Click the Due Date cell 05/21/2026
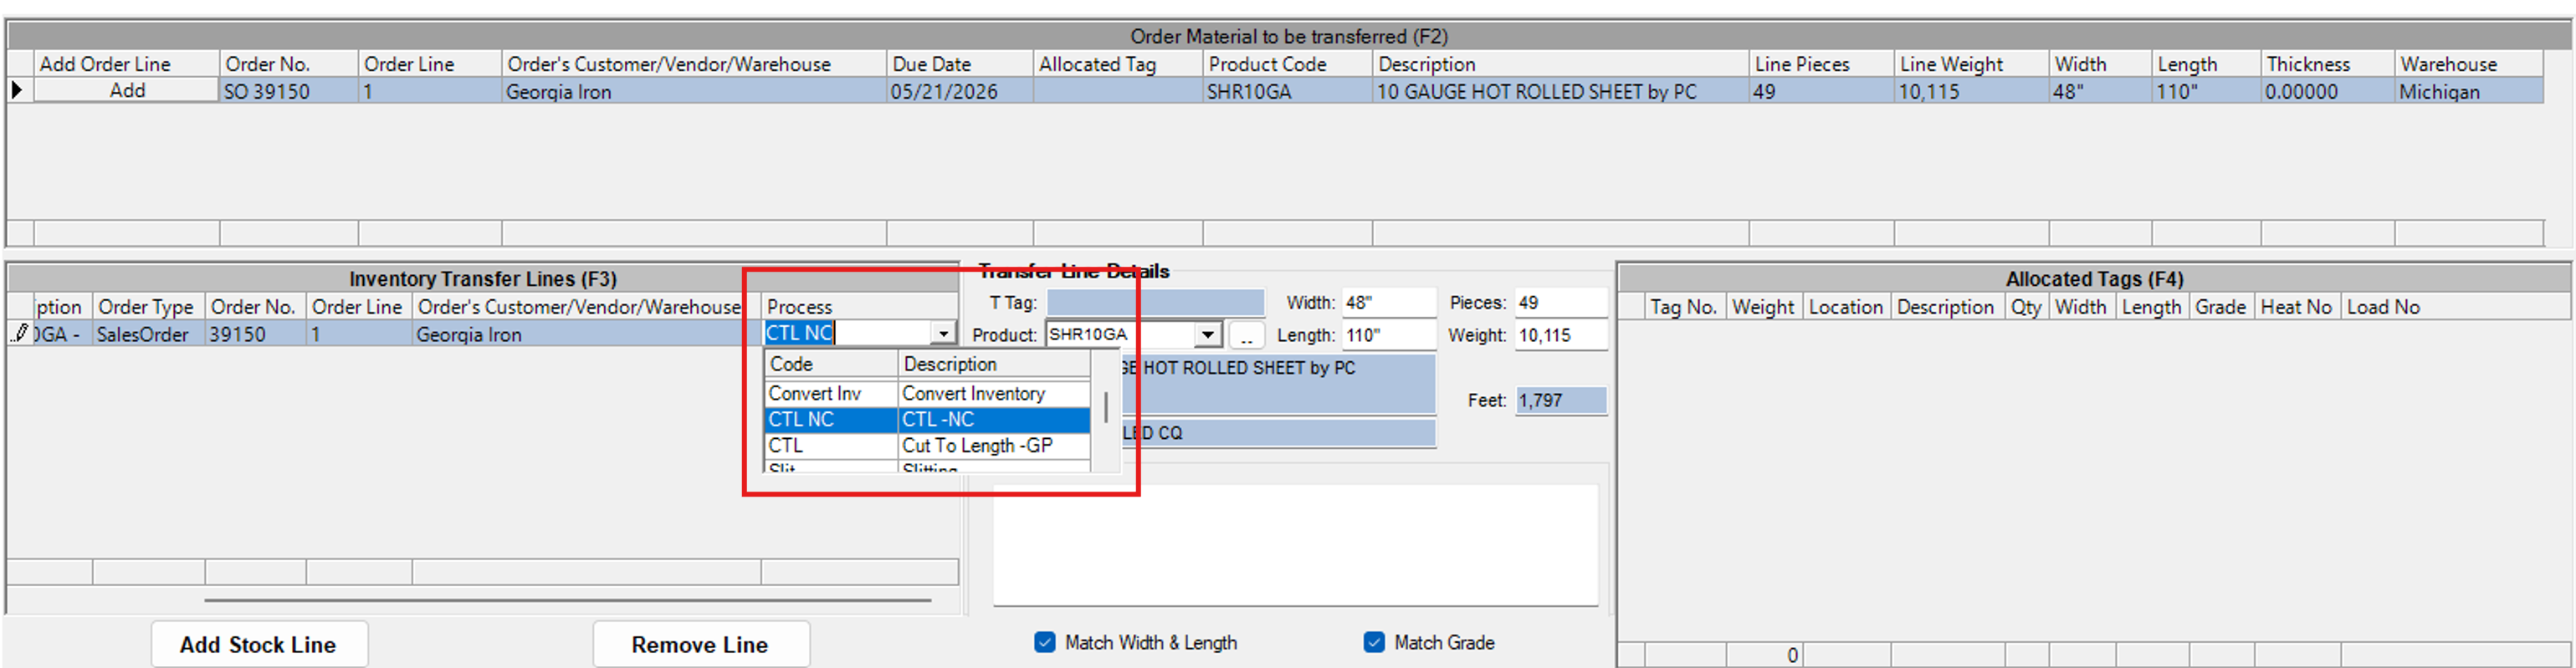2576x668 pixels. (x=959, y=91)
